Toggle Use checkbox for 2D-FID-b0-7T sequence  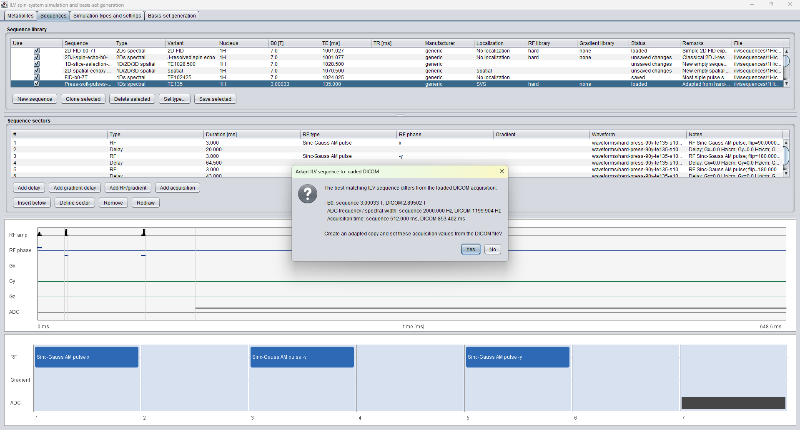click(x=37, y=51)
